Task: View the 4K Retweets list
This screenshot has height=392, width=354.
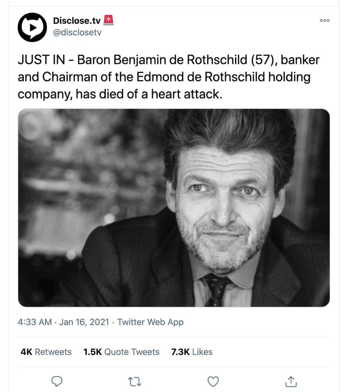Action: tap(46, 352)
